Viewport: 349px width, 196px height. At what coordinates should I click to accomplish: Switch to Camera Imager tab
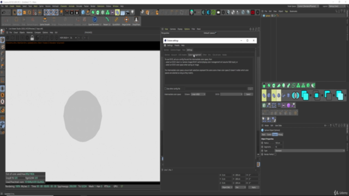pyautogui.click(x=176, y=50)
